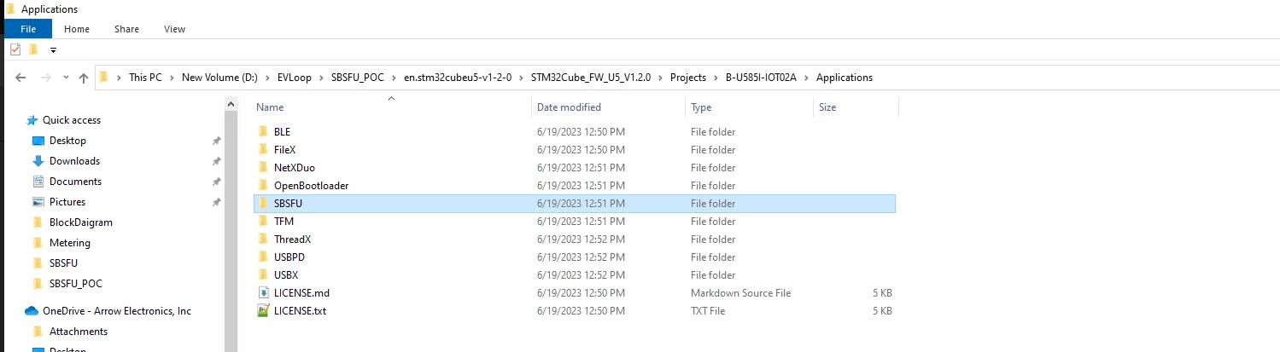
Task: Navigate to STM32Cube_FW_U5_V1.2.0 breadcrumb
Action: click(x=590, y=78)
